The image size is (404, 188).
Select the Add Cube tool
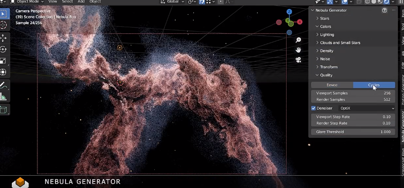pyautogui.click(x=4, y=110)
